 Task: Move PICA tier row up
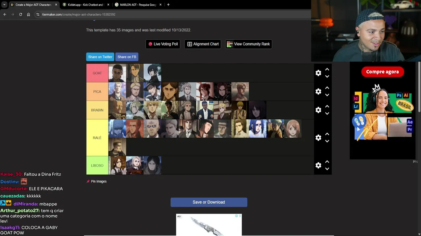tap(327, 88)
